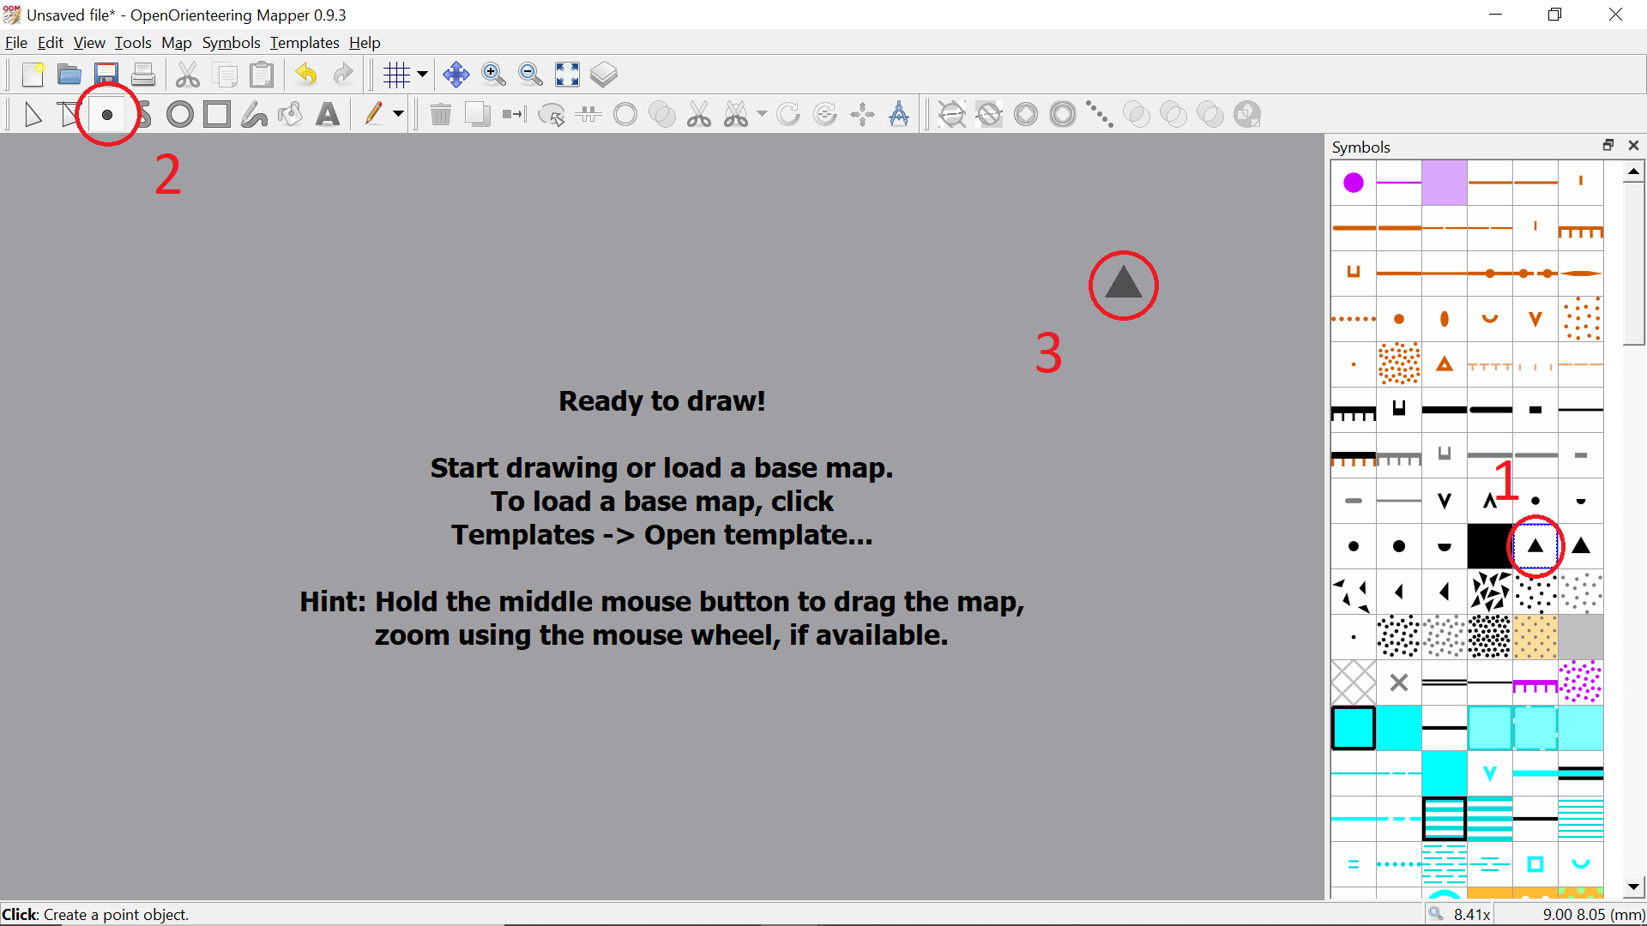The width and height of the screenshot is (1647, 926).
Task: Open the grid options dropdown arrow
Action: coord(422,75)
